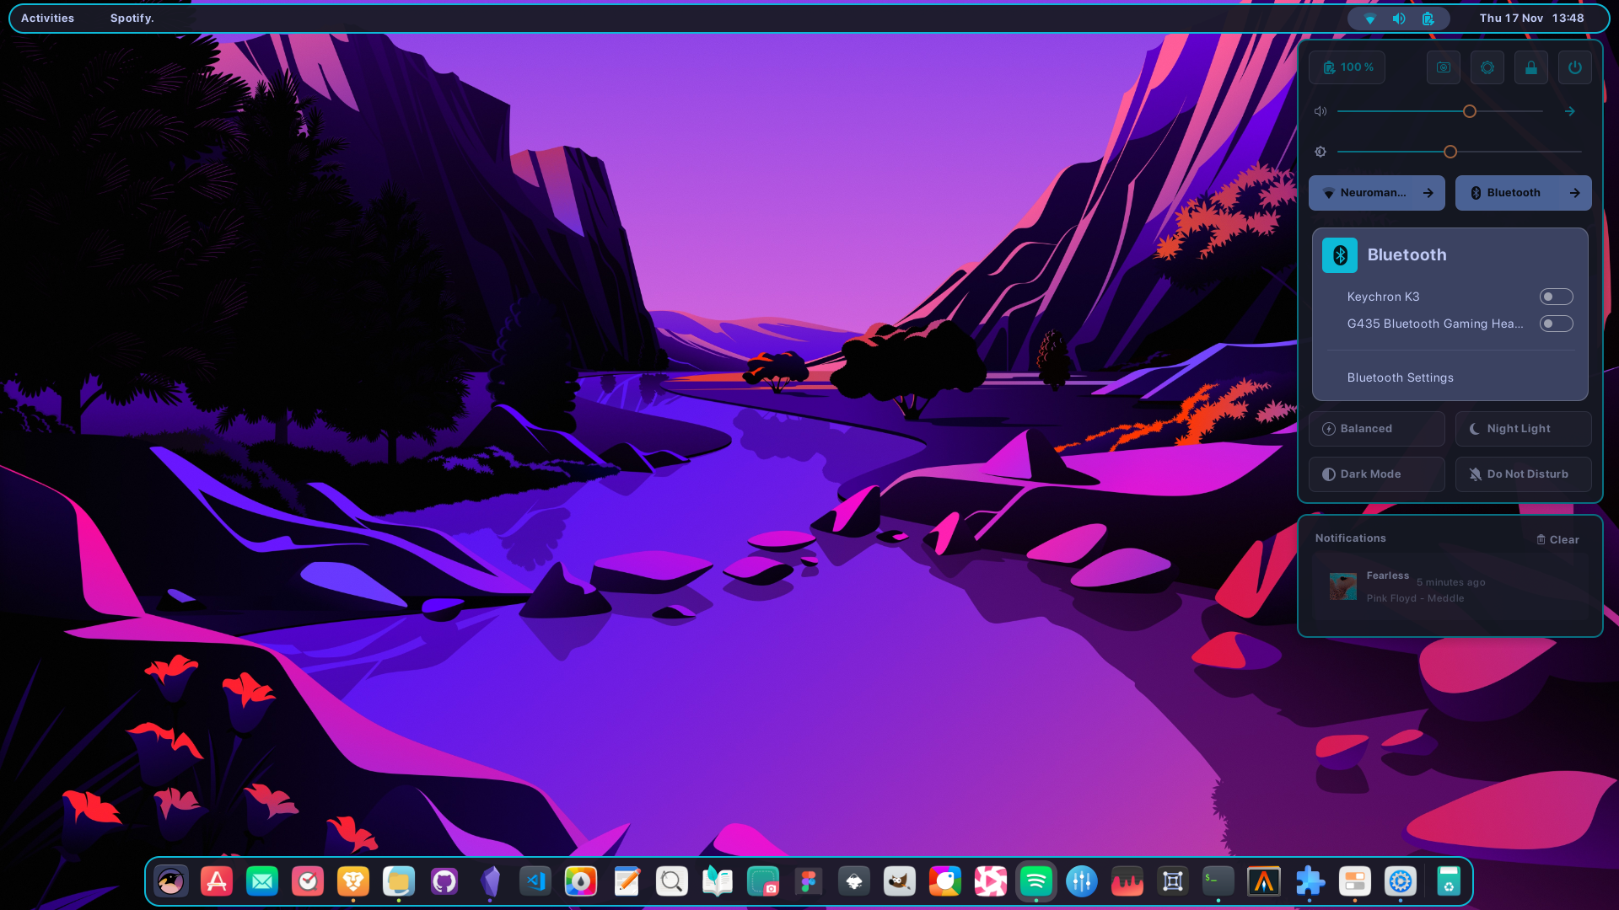Open the Files manager in dock
This screenshot has height=910, width=1619.
click(x=399, y=881)
